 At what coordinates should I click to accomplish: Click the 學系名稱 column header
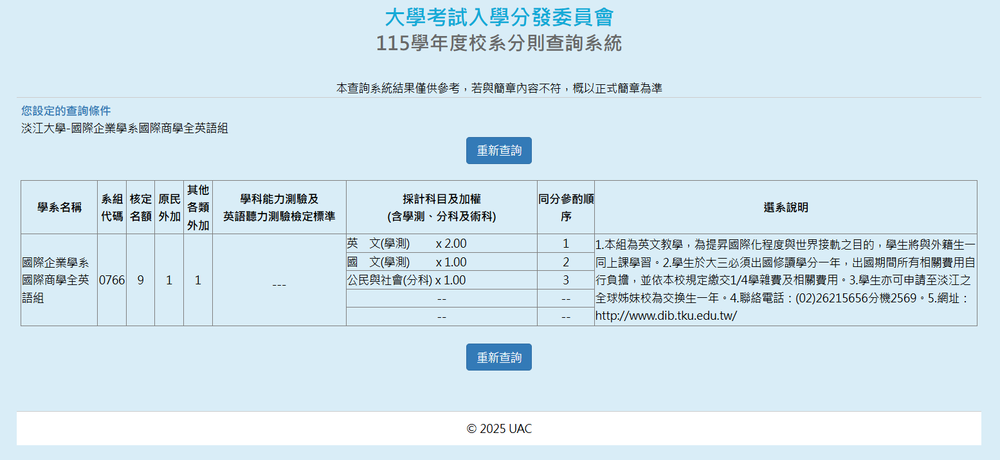[x=59, y=207]
